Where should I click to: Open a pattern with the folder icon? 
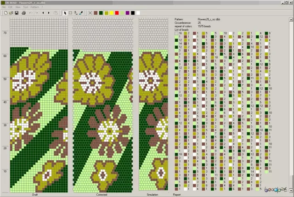coord(11,13)
